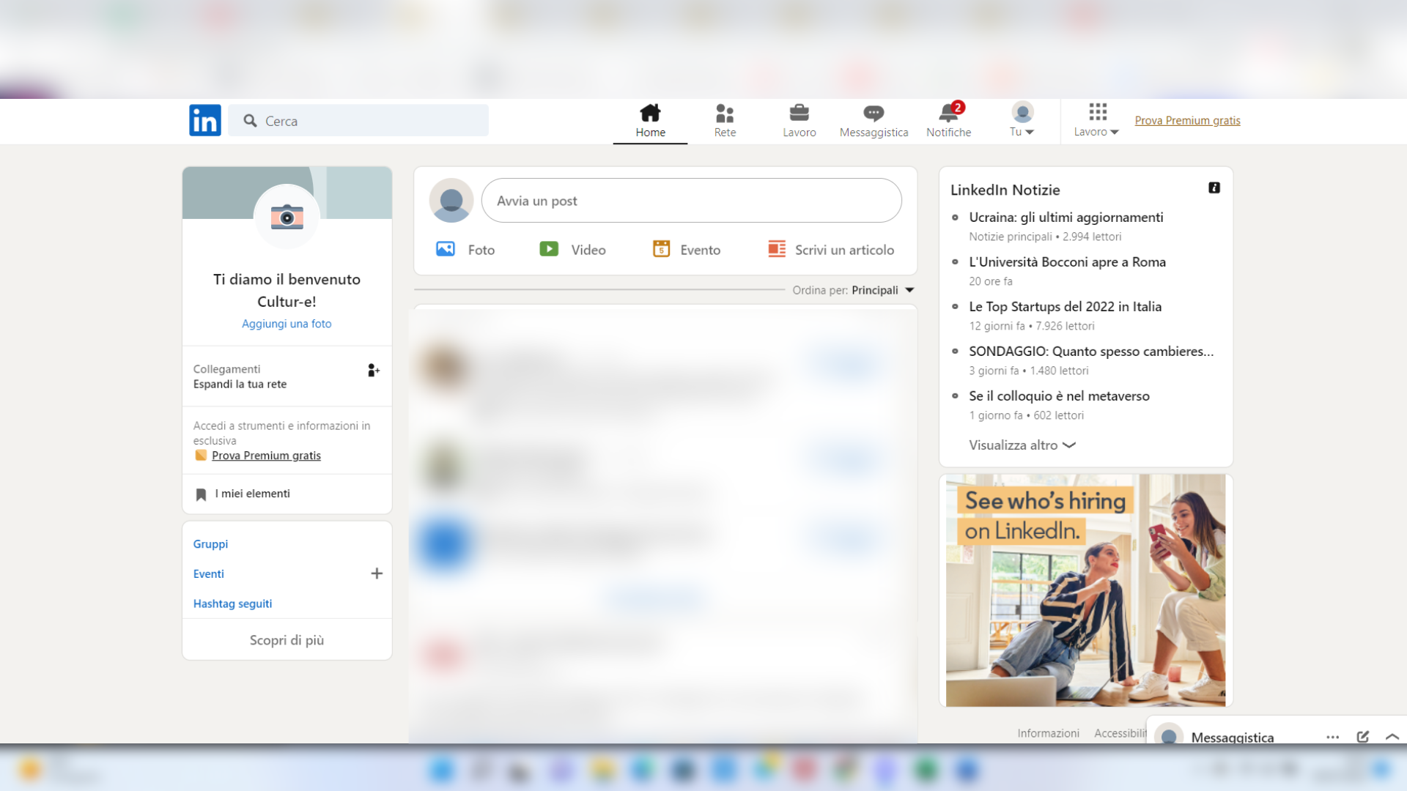Click LinkedIn Notizie info icon

click(1214, 188)
